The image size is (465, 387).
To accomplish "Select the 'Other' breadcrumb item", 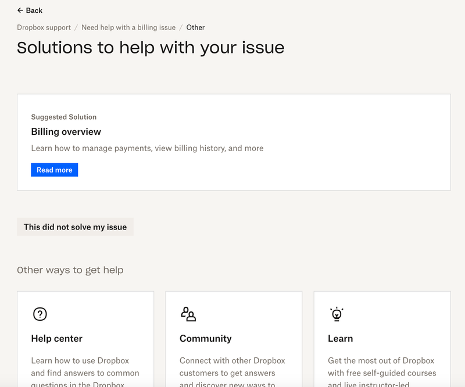I will [x=195, y=27].
